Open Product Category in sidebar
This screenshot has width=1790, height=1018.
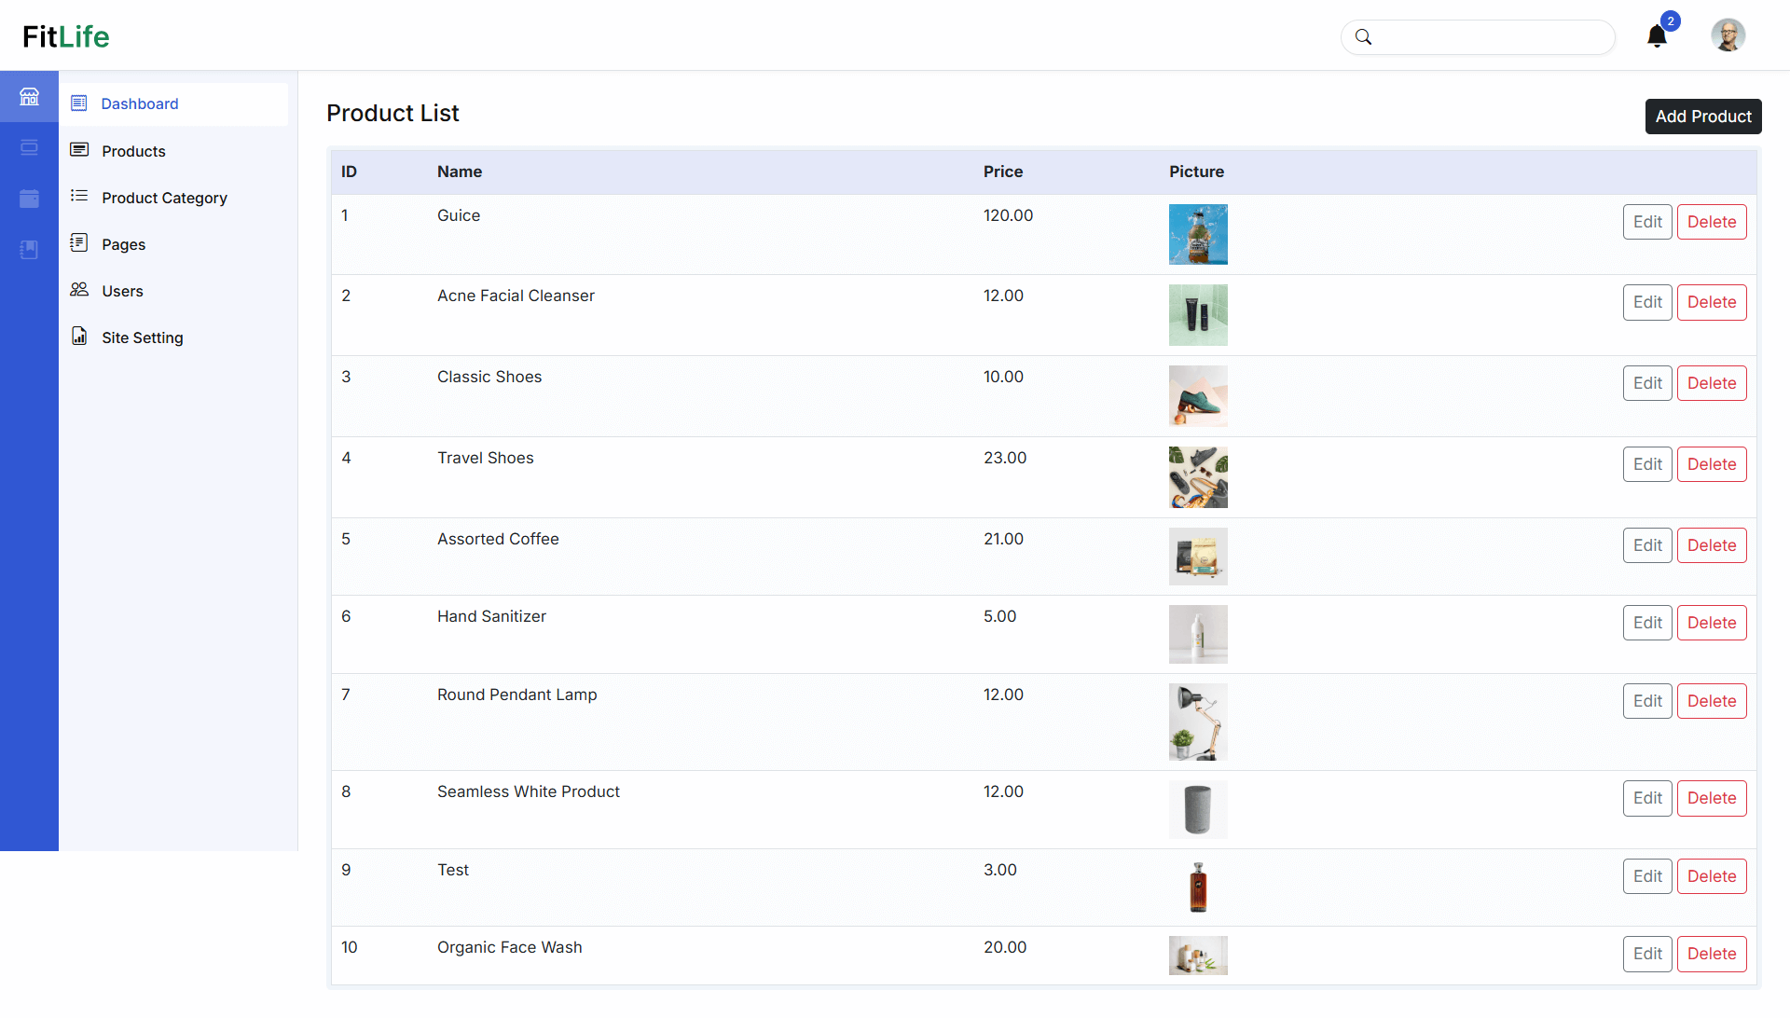coord(164,198)
